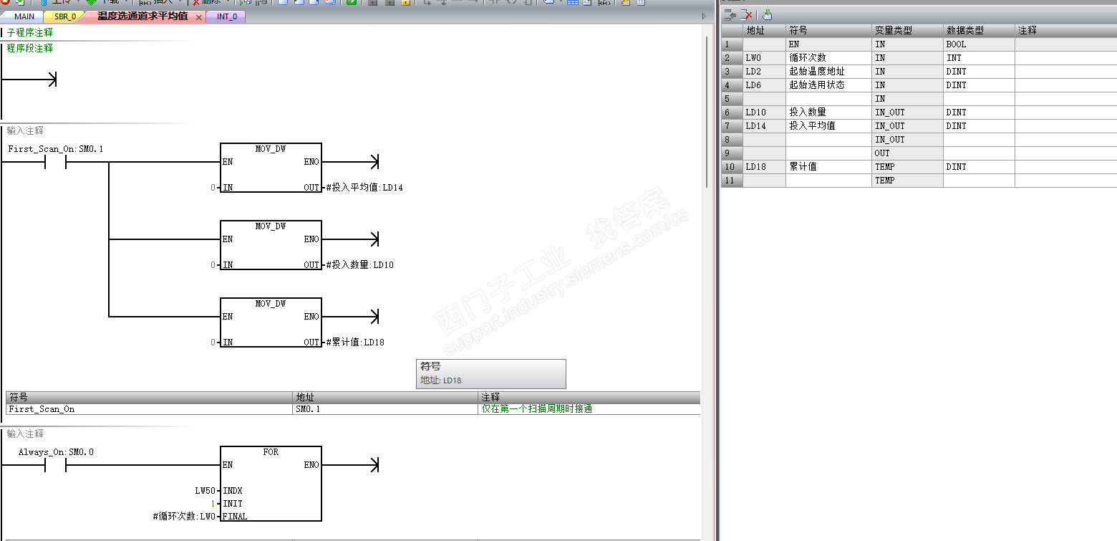Select the First_Scan_On:SM0.1 contact in the ladder
The width and height of the screenshot is (1117, 541).
click(55, 163)
